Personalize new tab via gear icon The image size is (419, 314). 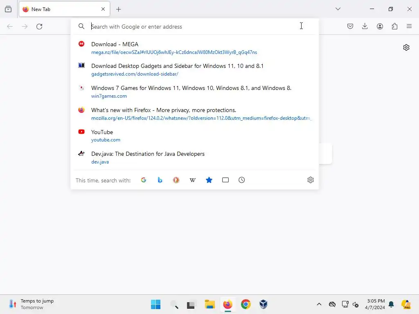click(x=406, y=47)
